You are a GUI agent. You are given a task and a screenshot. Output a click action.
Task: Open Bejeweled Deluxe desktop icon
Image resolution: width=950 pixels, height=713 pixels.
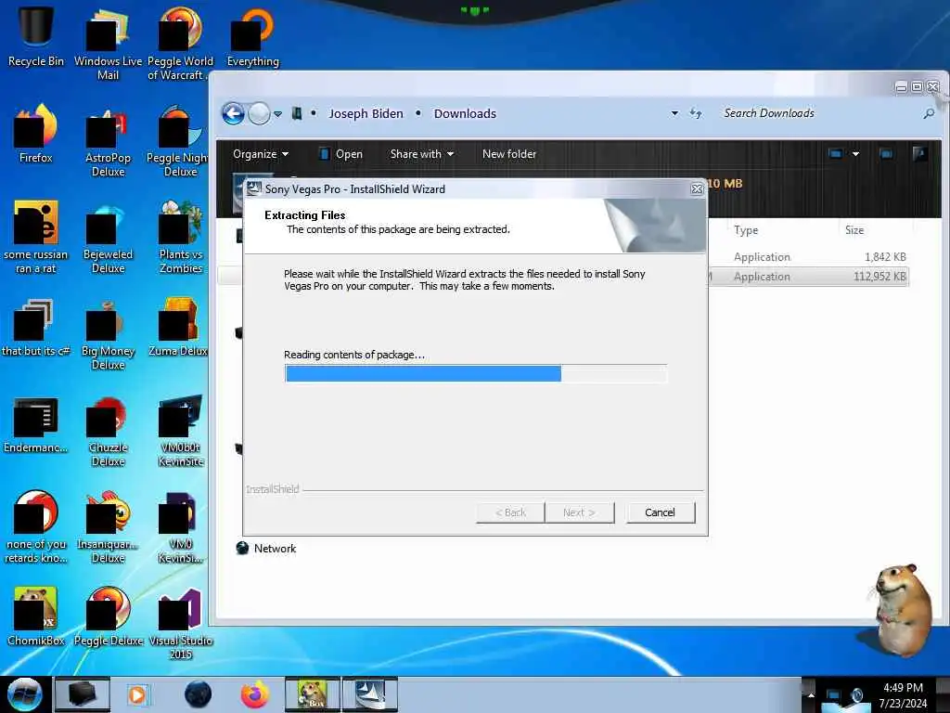click(x=108, y=237)
